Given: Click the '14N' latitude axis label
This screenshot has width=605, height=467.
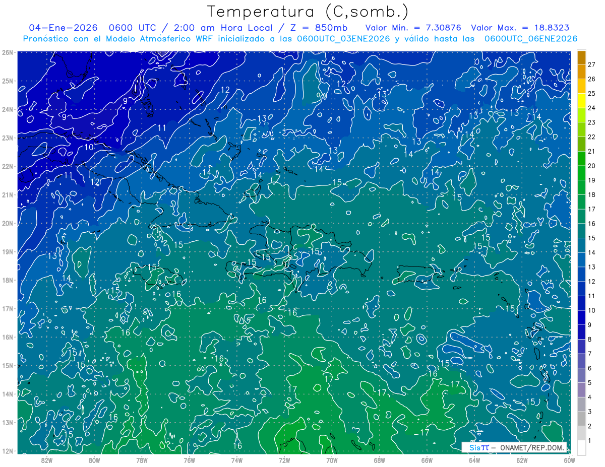Looking at the screenshot, I should pos(7,394).
